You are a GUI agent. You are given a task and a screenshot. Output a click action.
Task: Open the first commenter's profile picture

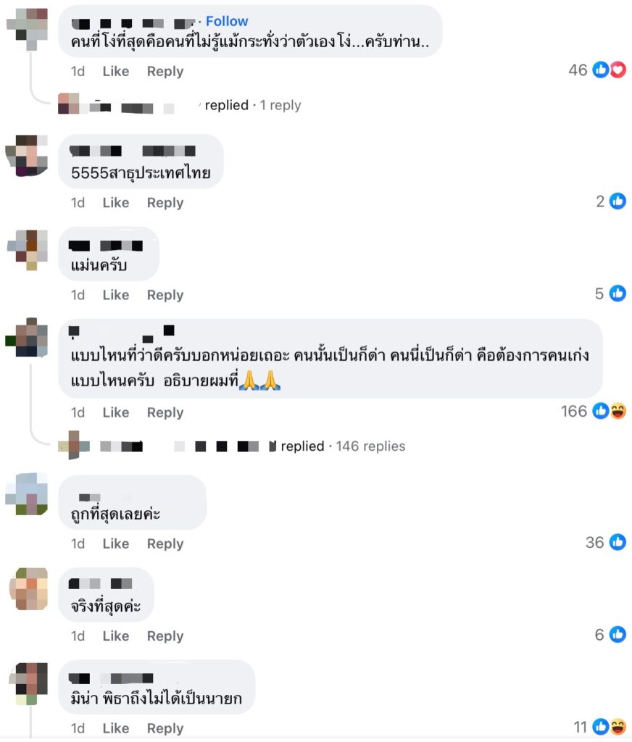pyautogui.click(x=28, y=28)
